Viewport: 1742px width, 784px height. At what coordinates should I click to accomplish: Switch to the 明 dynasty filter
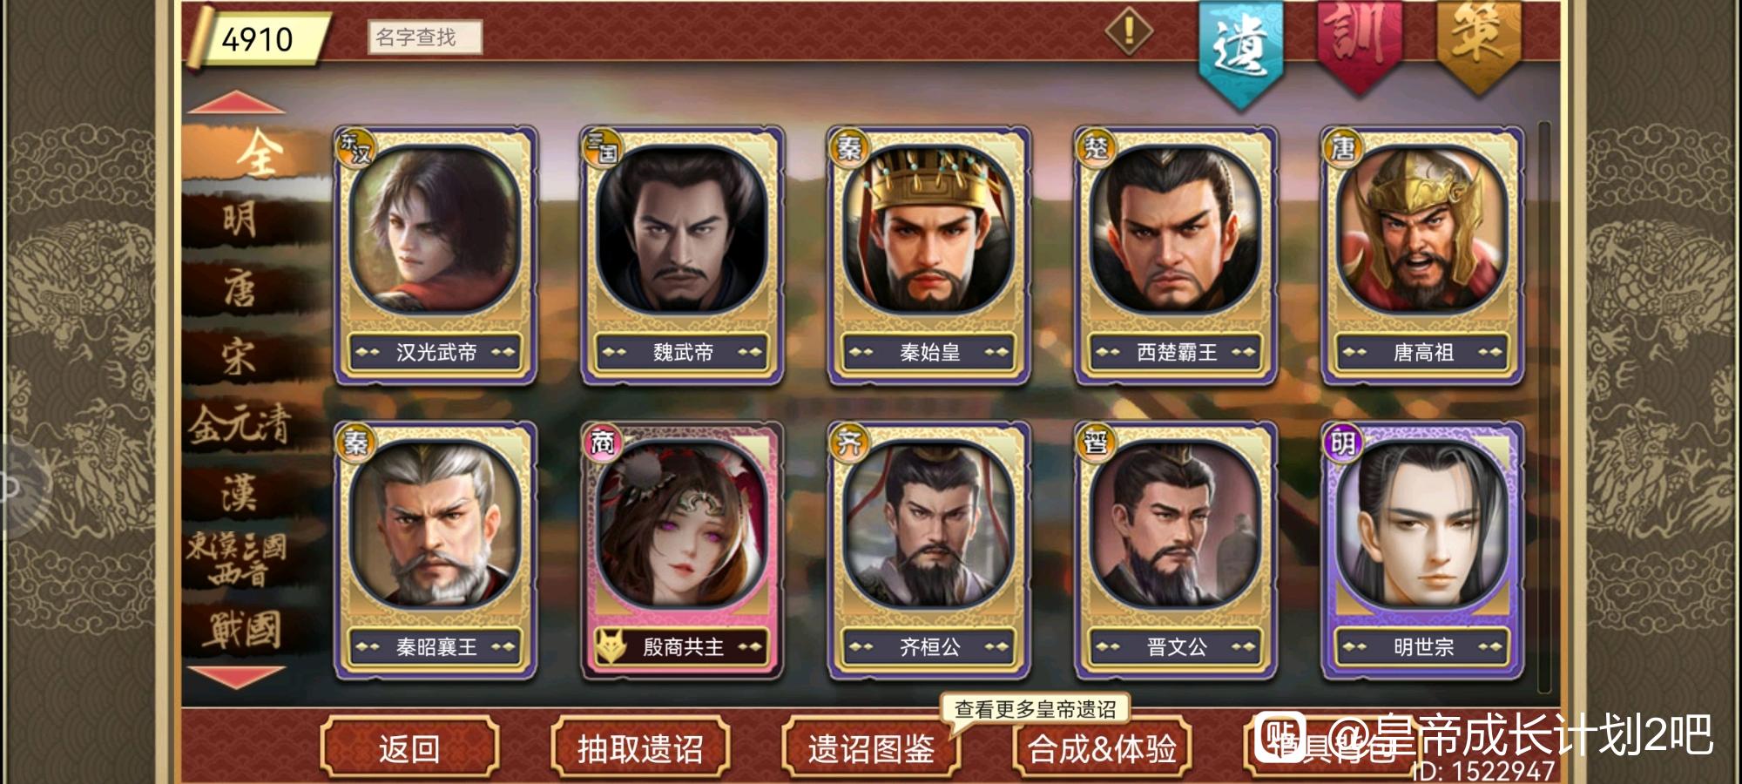click(x=240, y=219)
